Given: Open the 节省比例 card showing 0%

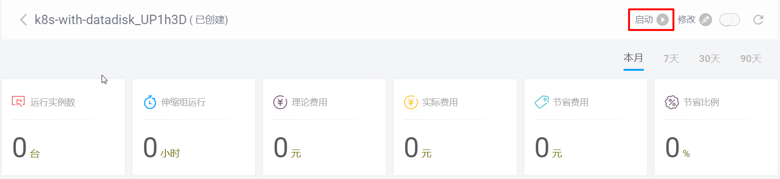Looking at the screenshot, I should click(716, 127).
